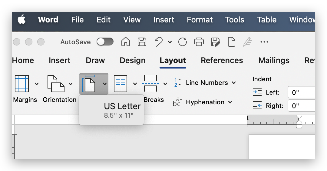Click the Save As pencil disk icon
This screenshot has width=327, height=171.
[215, 42]
